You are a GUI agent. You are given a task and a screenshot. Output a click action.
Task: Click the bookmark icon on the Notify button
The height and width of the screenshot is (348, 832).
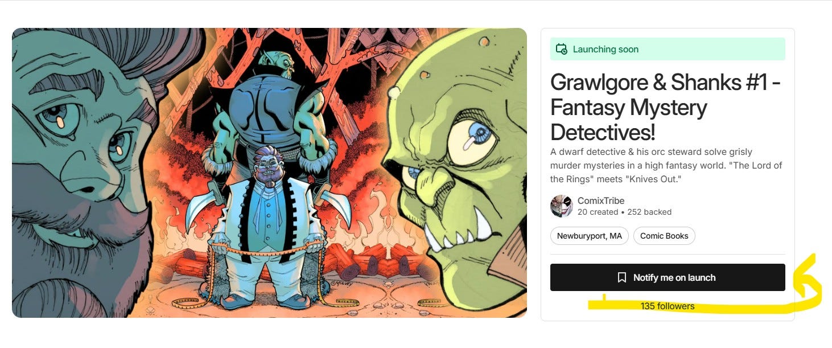click(622, 277)
